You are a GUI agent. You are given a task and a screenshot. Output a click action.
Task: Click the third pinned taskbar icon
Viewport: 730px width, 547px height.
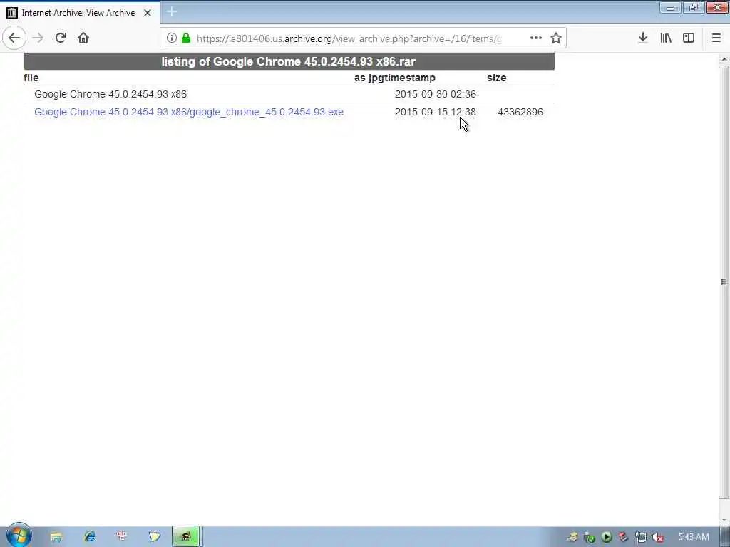coord(122,537)
